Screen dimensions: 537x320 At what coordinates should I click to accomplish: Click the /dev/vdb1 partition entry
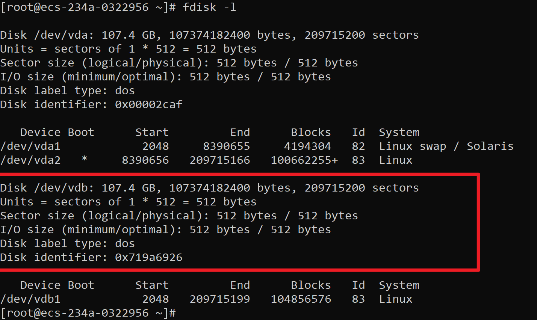click(x=30, y=299)
